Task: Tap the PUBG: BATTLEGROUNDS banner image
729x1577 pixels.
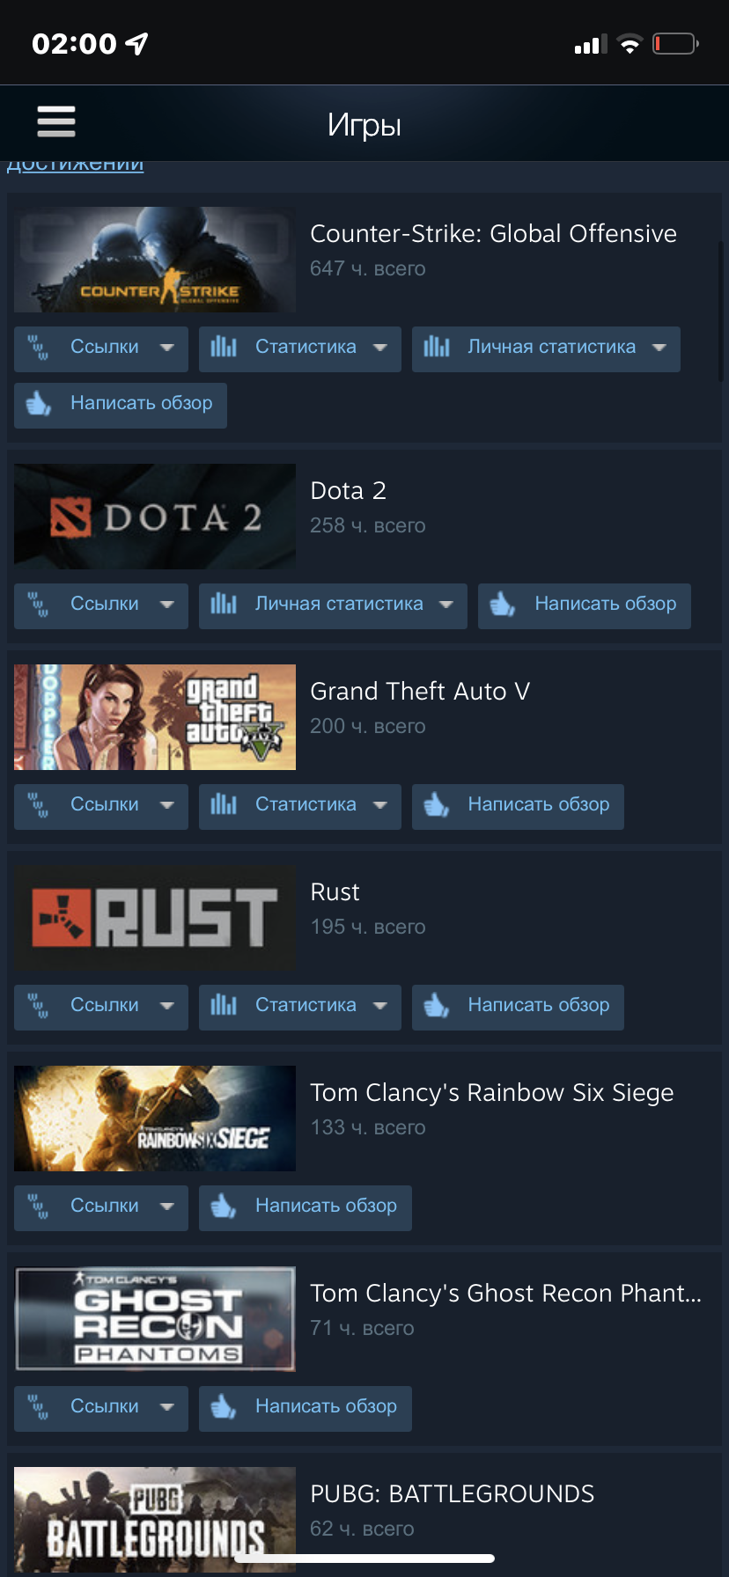Action: [x=155, y=1520]
